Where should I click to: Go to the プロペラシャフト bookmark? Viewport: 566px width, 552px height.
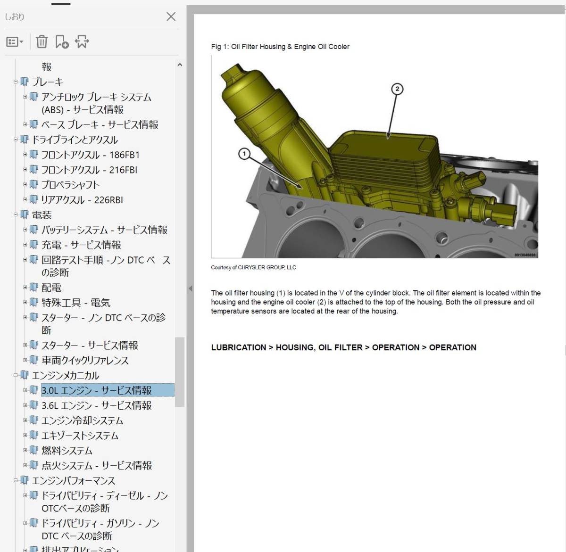coord(70,185)
